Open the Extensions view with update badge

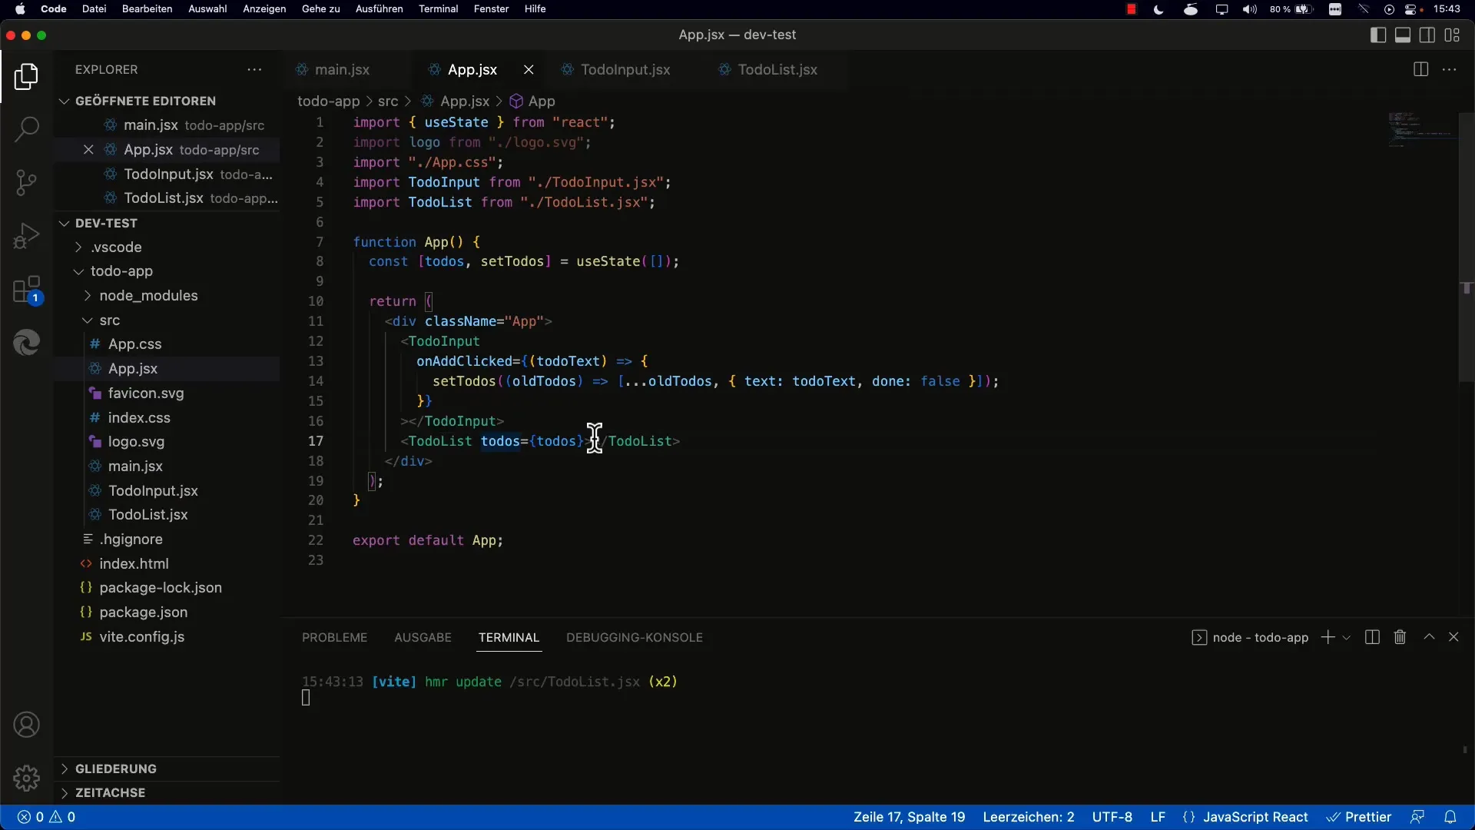26,290
